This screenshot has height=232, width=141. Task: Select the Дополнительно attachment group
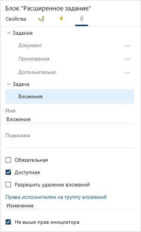point(70,72)
